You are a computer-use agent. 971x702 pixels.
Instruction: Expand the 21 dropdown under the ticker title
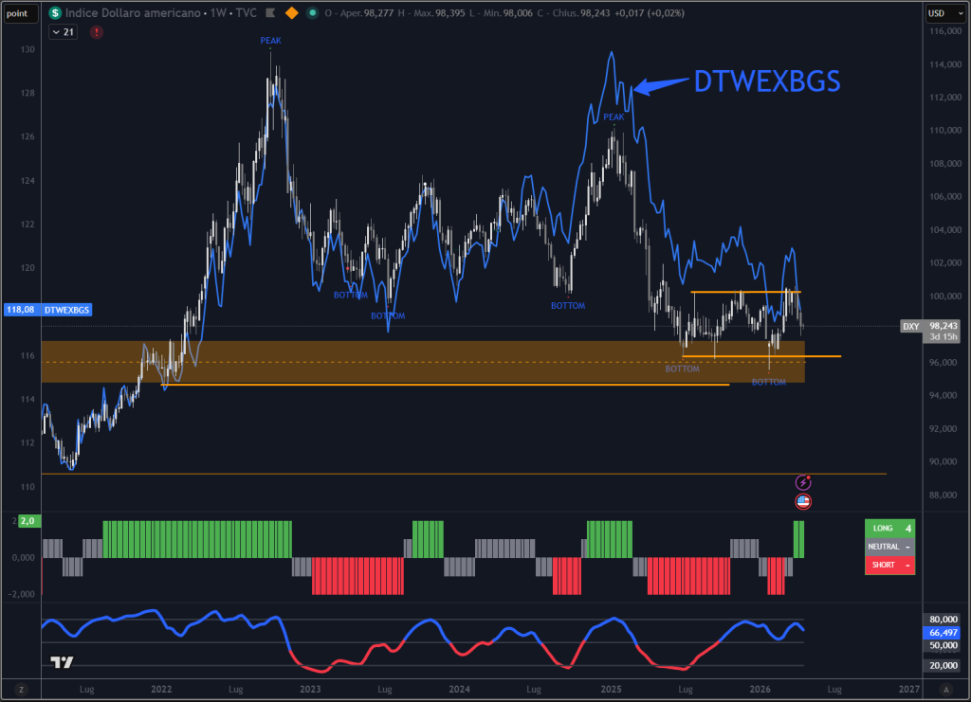click(x=63, y=31)
